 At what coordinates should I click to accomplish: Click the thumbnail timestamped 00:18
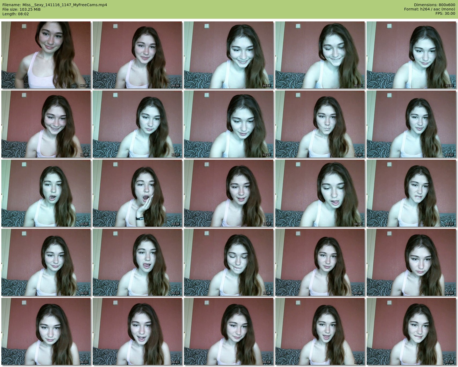(46, 55)
